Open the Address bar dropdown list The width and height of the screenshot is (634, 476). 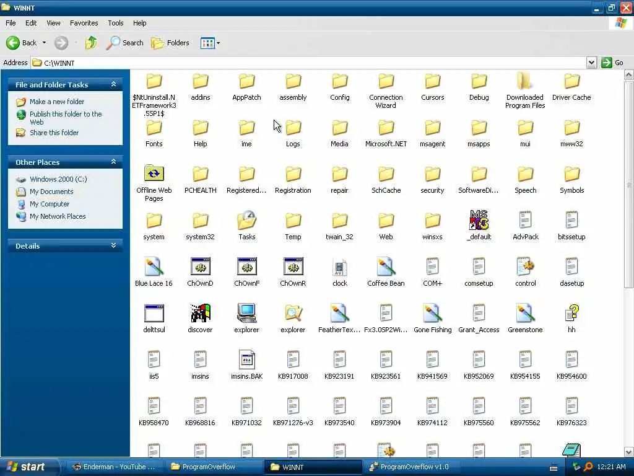[591, 63]
